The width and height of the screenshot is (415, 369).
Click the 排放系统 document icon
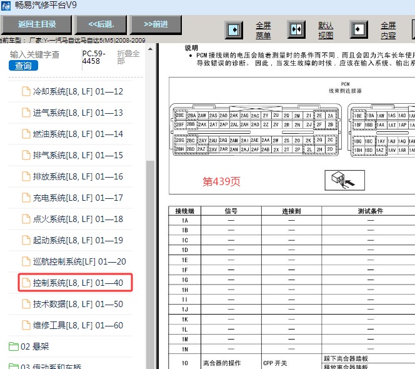coord(26,176)
